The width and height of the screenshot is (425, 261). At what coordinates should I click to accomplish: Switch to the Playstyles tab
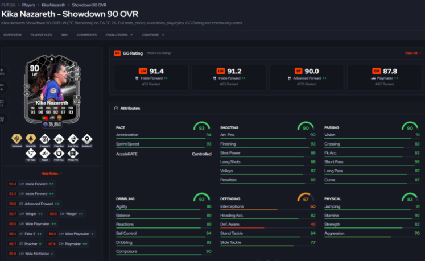(x=41, y=35)
